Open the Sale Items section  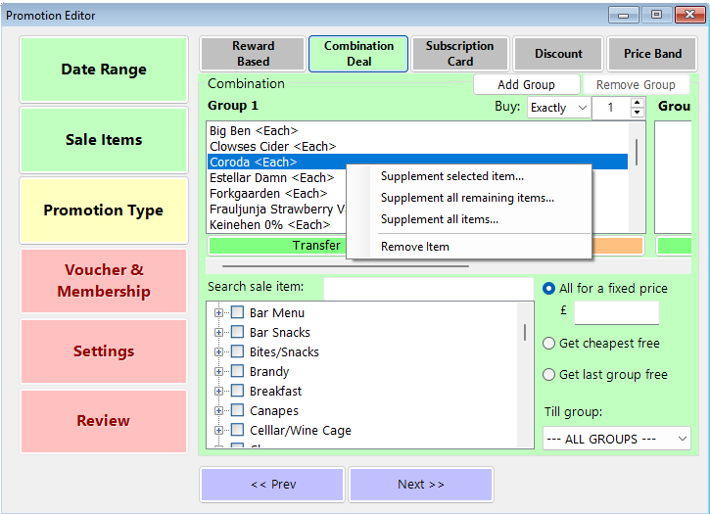coord(104,140)
